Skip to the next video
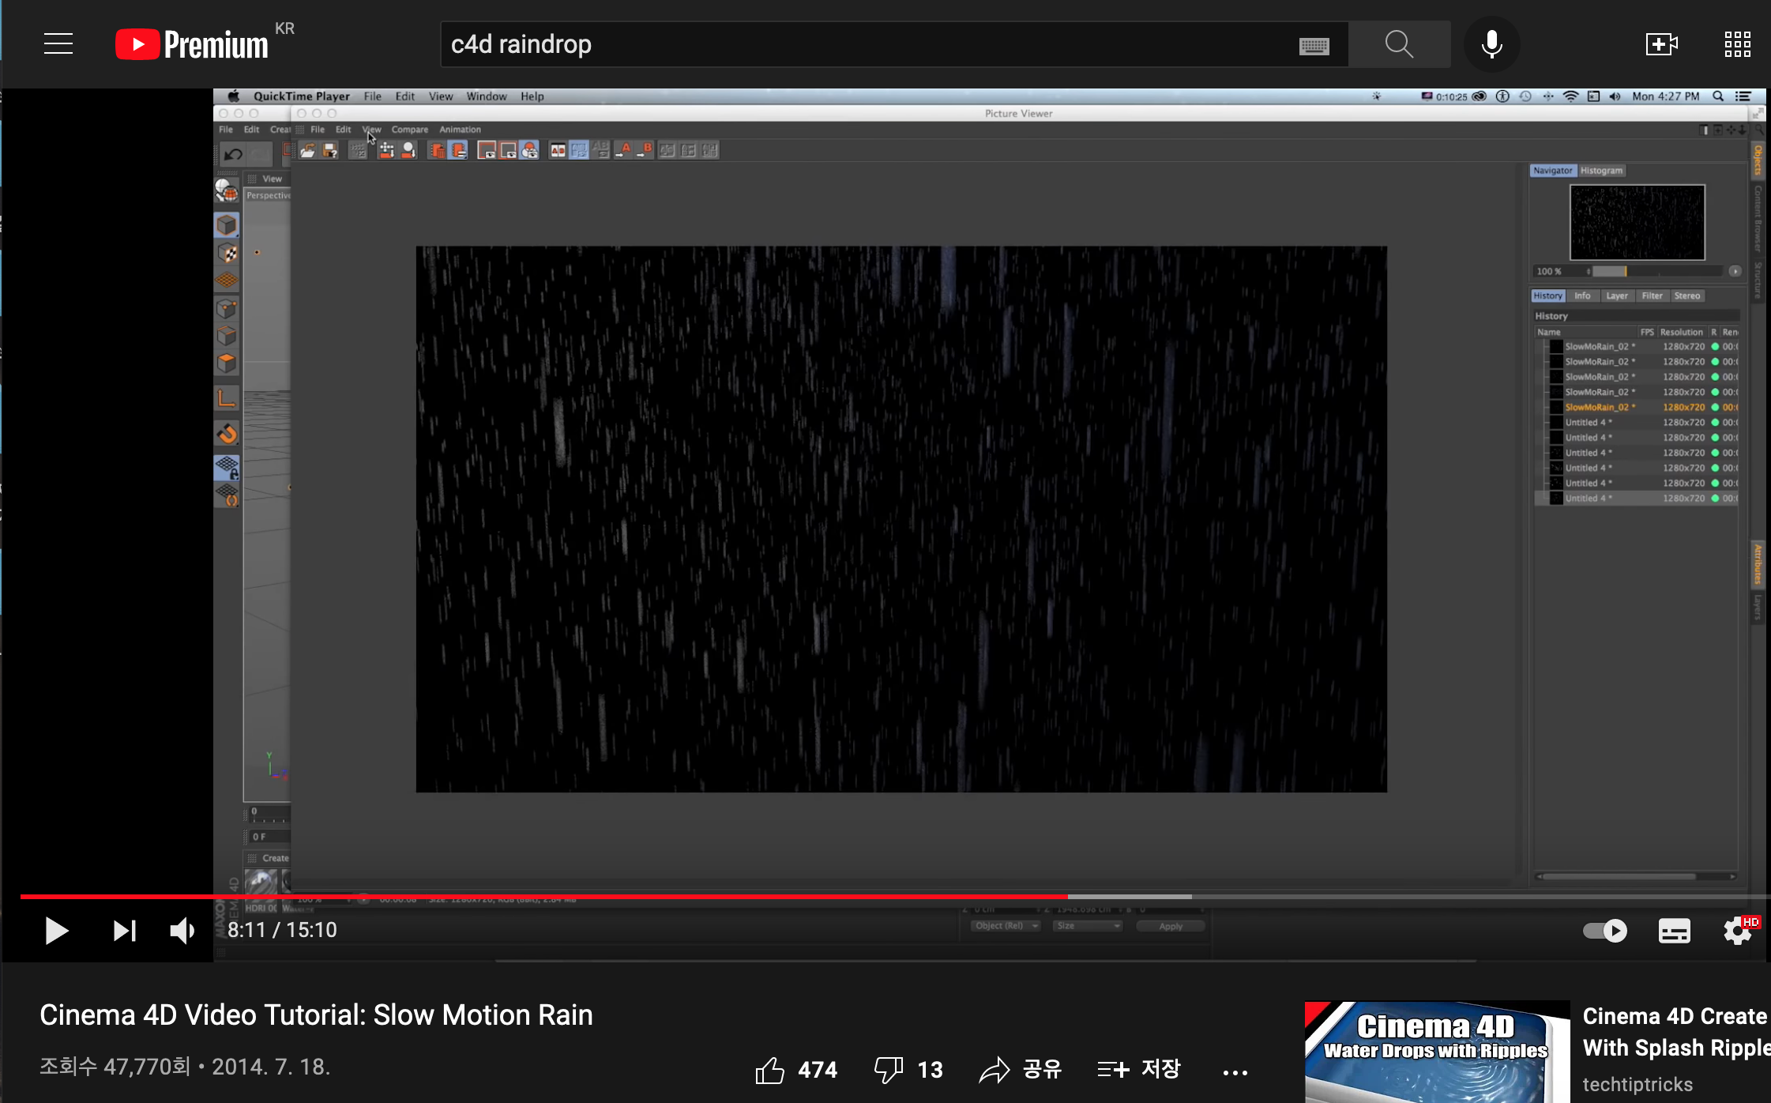 coord(124,931)
